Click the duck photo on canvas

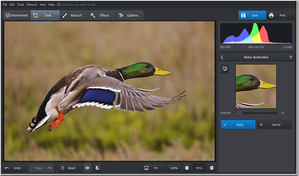(x=109, y=91)
